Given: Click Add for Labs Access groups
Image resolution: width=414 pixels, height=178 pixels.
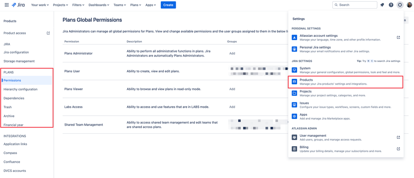Looking at the screenshot, I should coord(232,107).
